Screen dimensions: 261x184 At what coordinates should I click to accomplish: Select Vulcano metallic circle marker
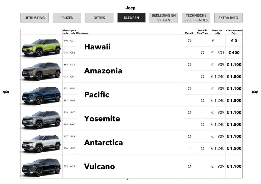pos(189,166)
